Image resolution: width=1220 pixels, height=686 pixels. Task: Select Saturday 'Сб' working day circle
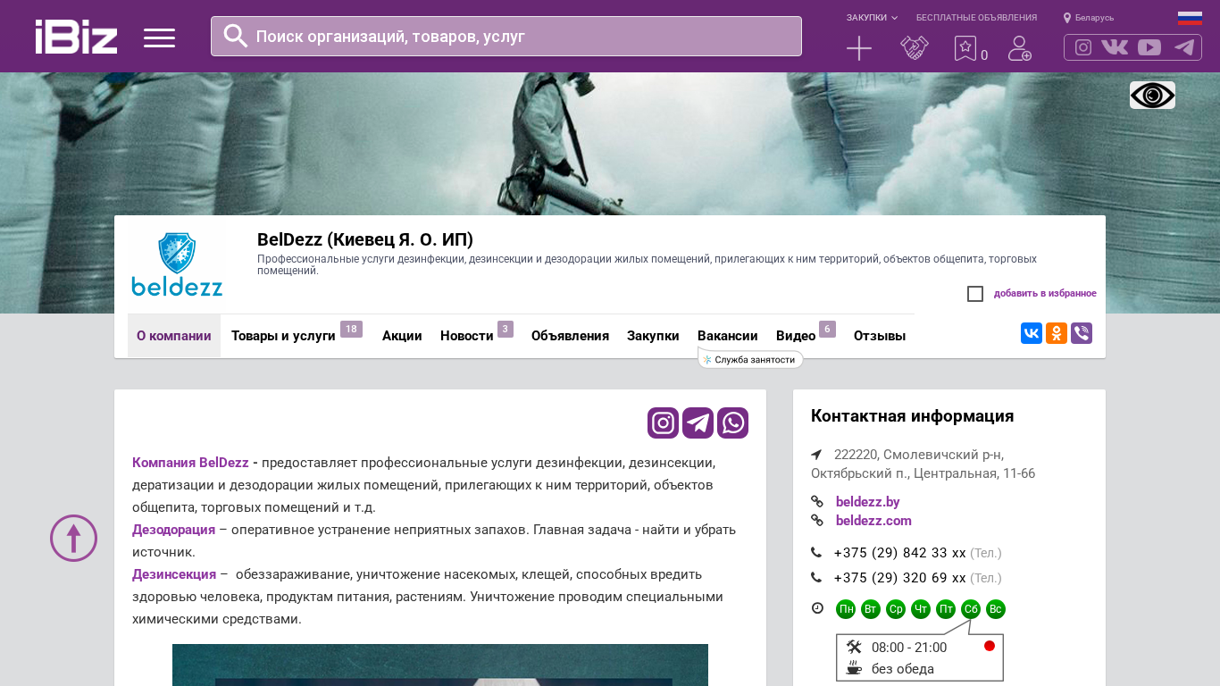click(971, 609)
